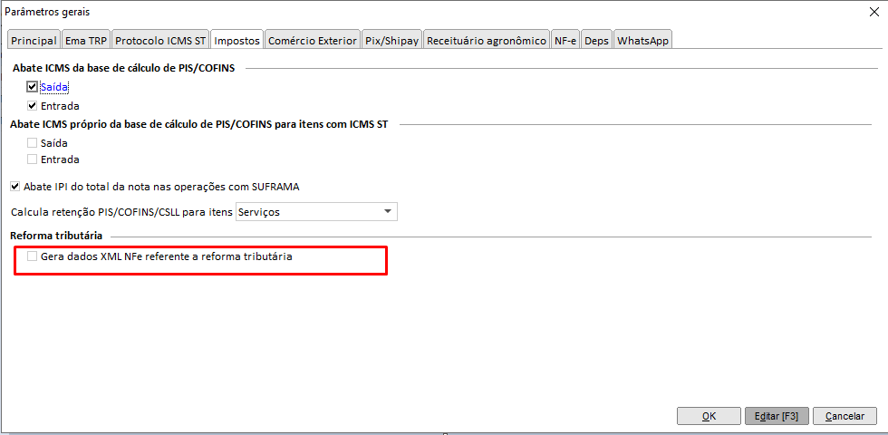The height and width of the screenshot is (435, 888).
Task: Uncheck the checked Saída checkbox for PIS/COFINS
Action: coord(33,87)
